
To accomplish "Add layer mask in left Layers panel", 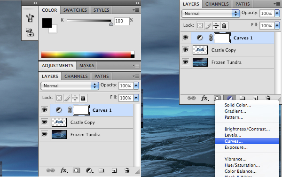I will coord(76,170).
